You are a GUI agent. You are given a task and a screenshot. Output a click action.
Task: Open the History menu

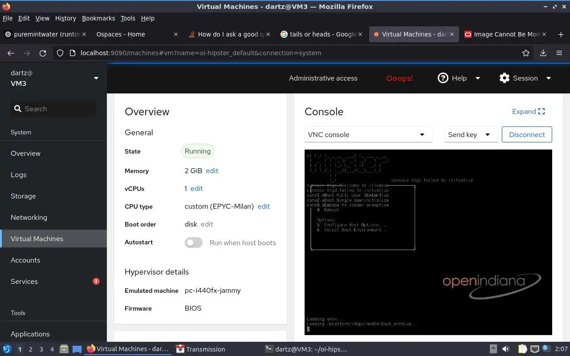65,18
